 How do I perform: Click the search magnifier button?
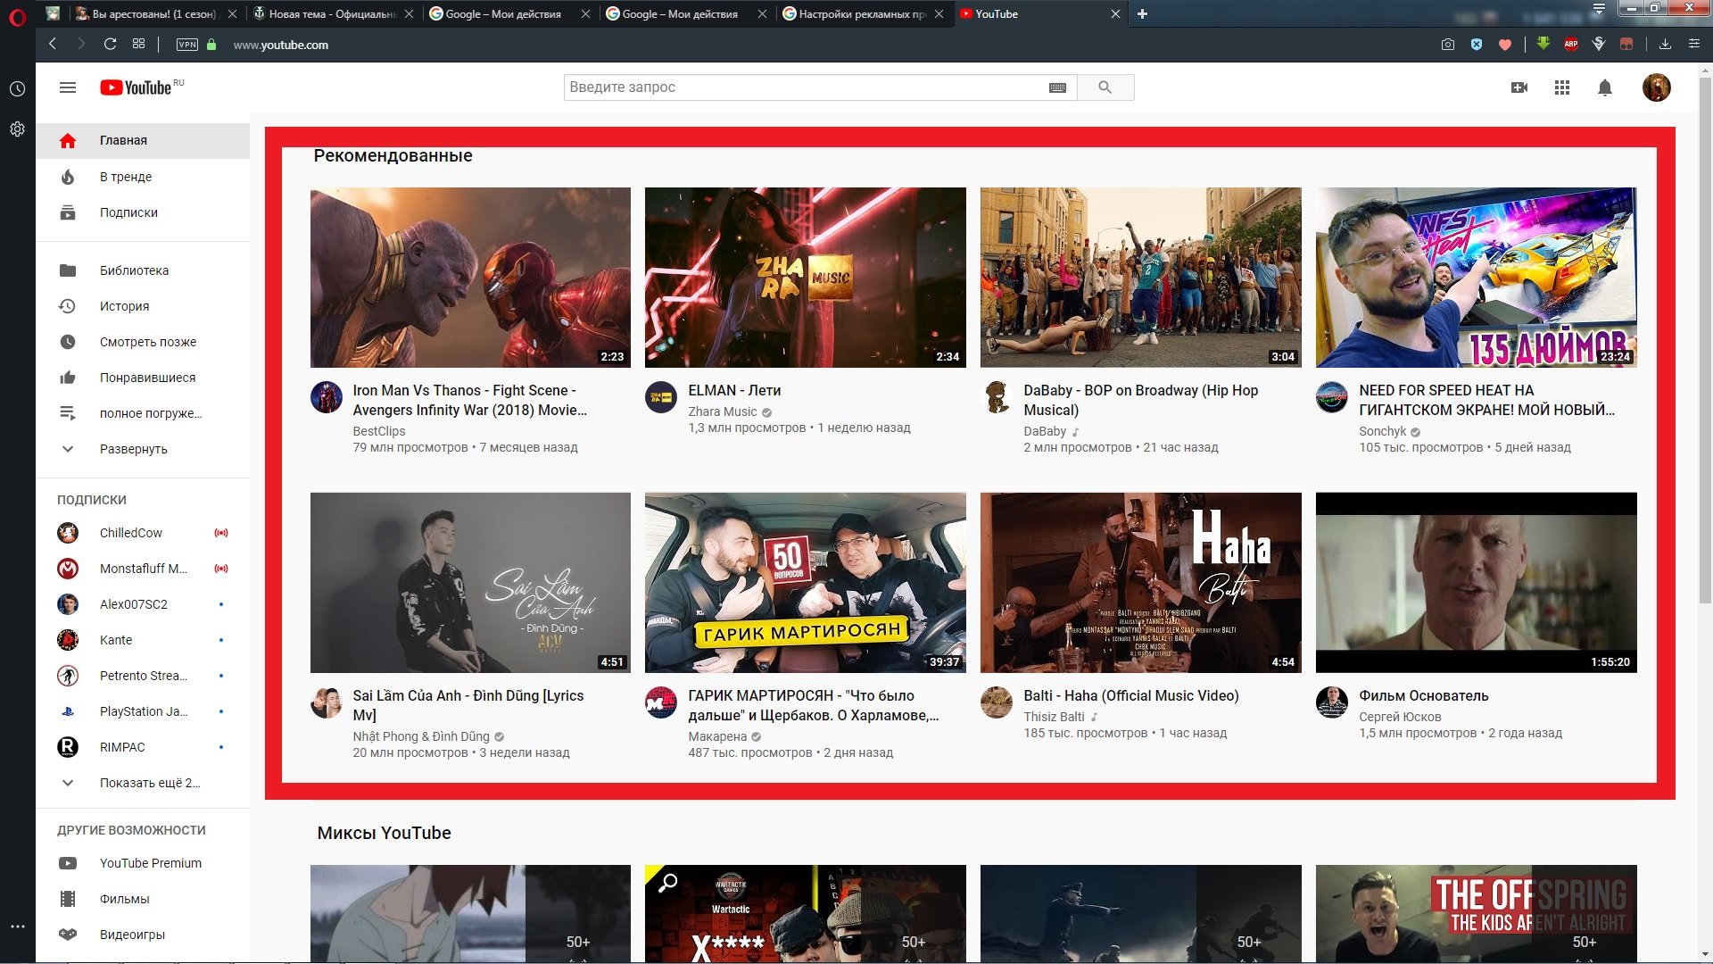[x=1105, y=87]
